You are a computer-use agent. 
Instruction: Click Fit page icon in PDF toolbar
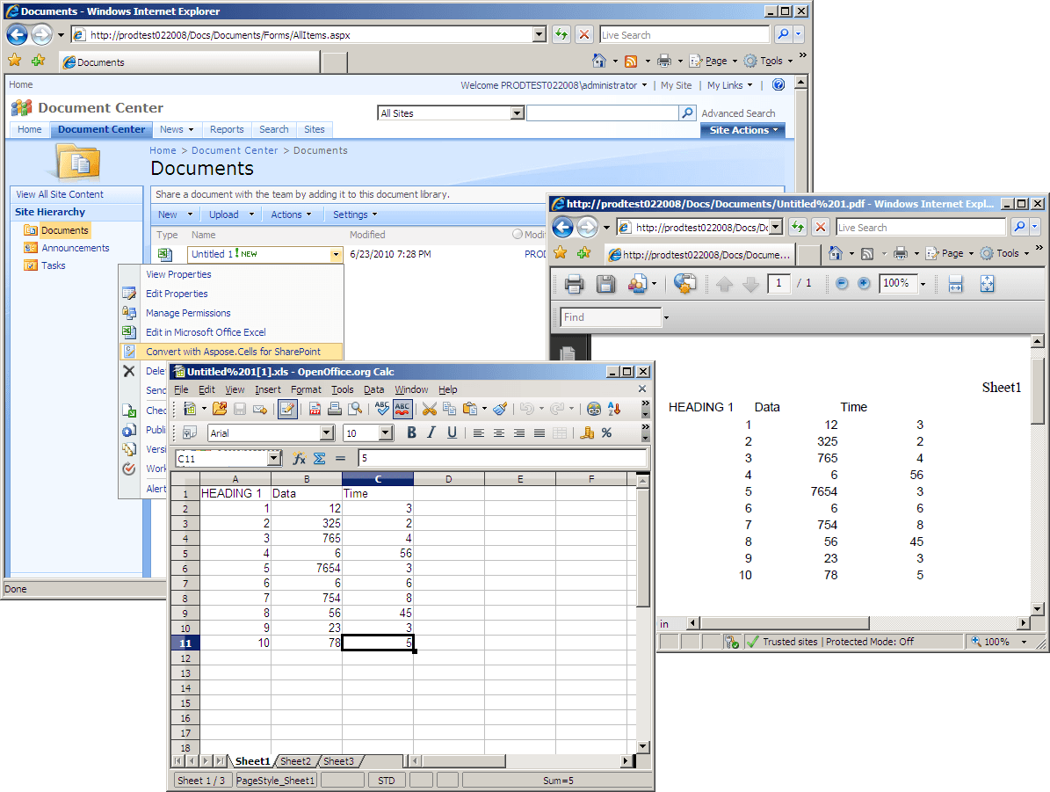[987, 284]
